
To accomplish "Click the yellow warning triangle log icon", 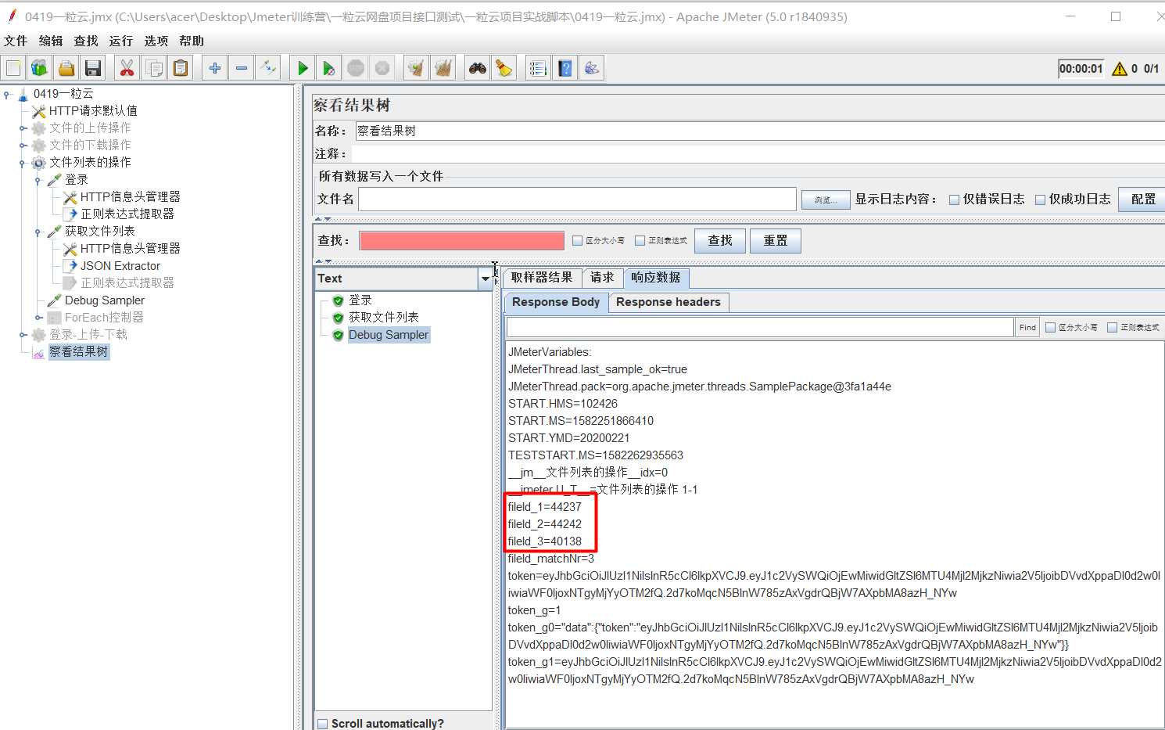I will (x=1120, y=69).
